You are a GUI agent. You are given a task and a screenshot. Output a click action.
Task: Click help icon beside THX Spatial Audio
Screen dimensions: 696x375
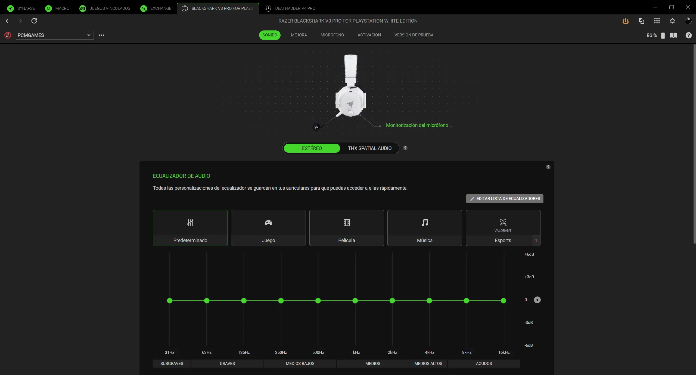(x=405, y=148)
